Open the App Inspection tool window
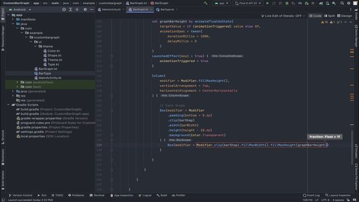Screen dimensions: 359x202 pos(122,195)
